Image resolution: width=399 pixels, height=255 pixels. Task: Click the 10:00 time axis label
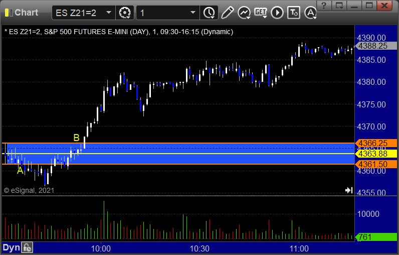(101, 248)
